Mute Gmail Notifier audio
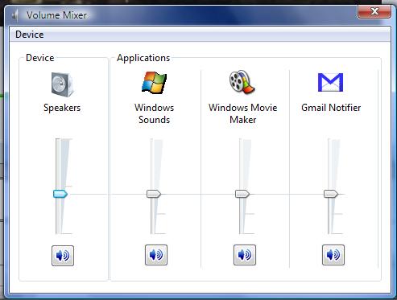The image size is (397, 300). pos(333,255)
